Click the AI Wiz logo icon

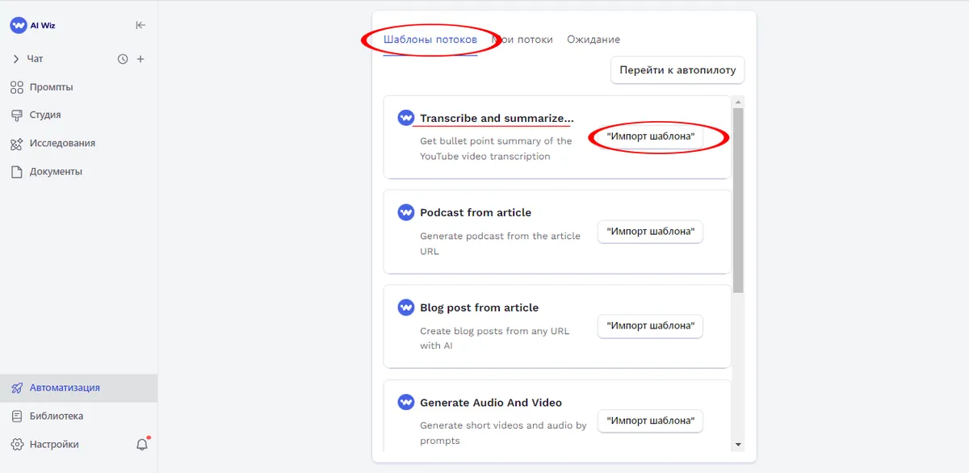coord(19,25)
